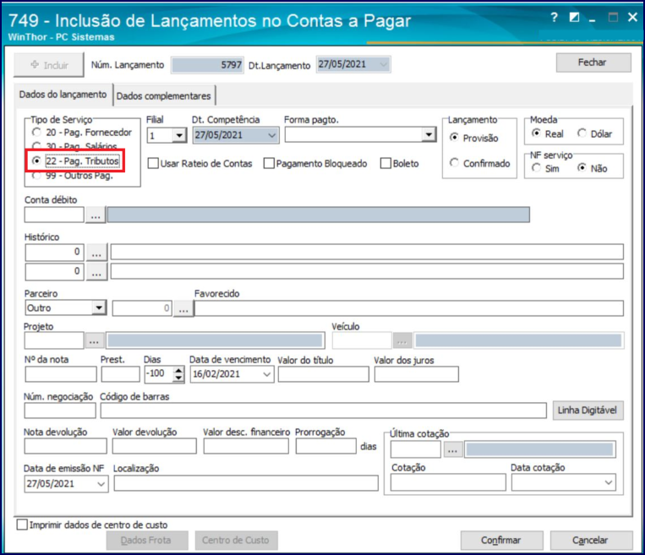Increase the Dias spinner value
The height and width of the screenshot is (555, 645).
pyautogui.click(x=178, y=370)
